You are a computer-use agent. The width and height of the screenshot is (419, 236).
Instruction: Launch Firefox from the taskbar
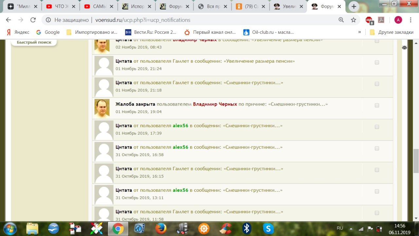pos(161,228)
